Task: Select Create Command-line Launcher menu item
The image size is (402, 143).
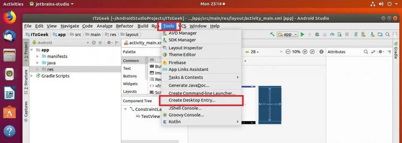Action: [x=201, y=93]
